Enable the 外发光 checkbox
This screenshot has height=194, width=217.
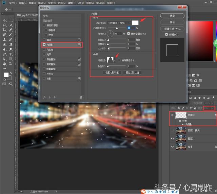(44, 74)
